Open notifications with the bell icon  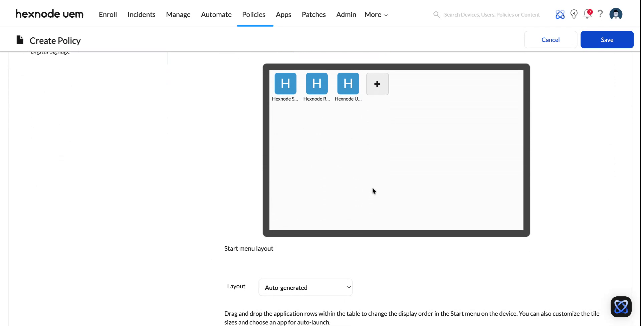pyautogui.click(x=587, y=14)
